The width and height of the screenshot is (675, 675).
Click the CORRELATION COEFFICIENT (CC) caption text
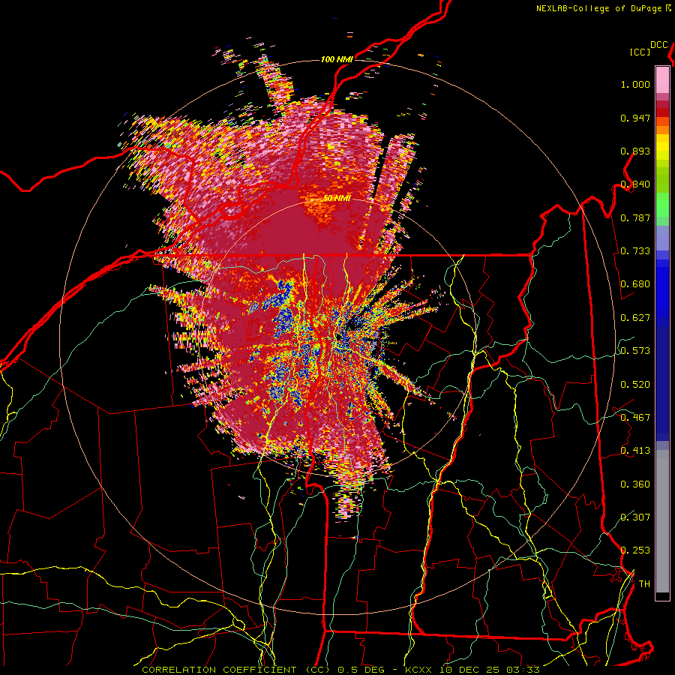236,670
